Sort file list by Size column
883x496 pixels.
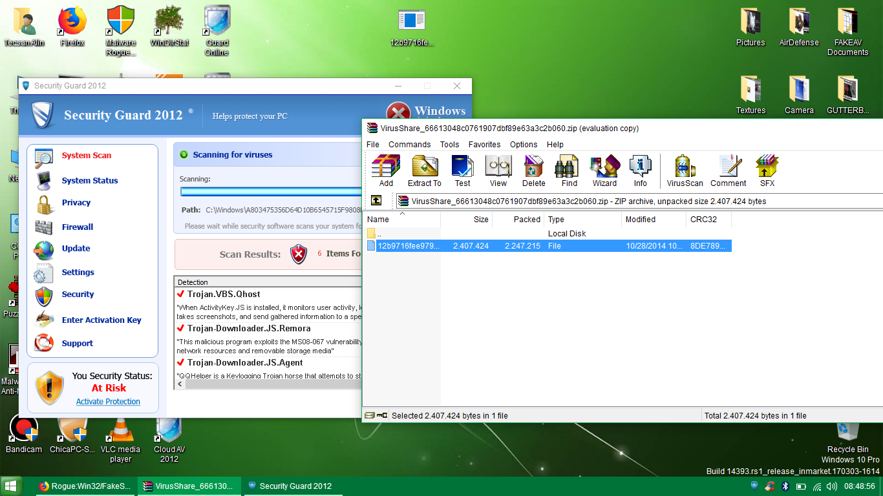pos(467,220)
